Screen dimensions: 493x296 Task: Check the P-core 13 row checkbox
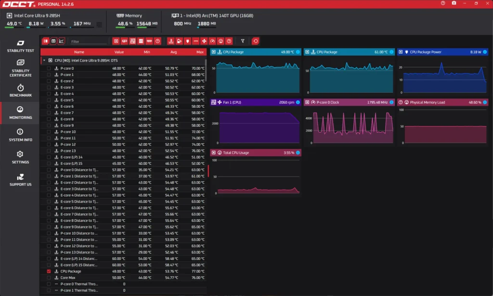(49, 151)
